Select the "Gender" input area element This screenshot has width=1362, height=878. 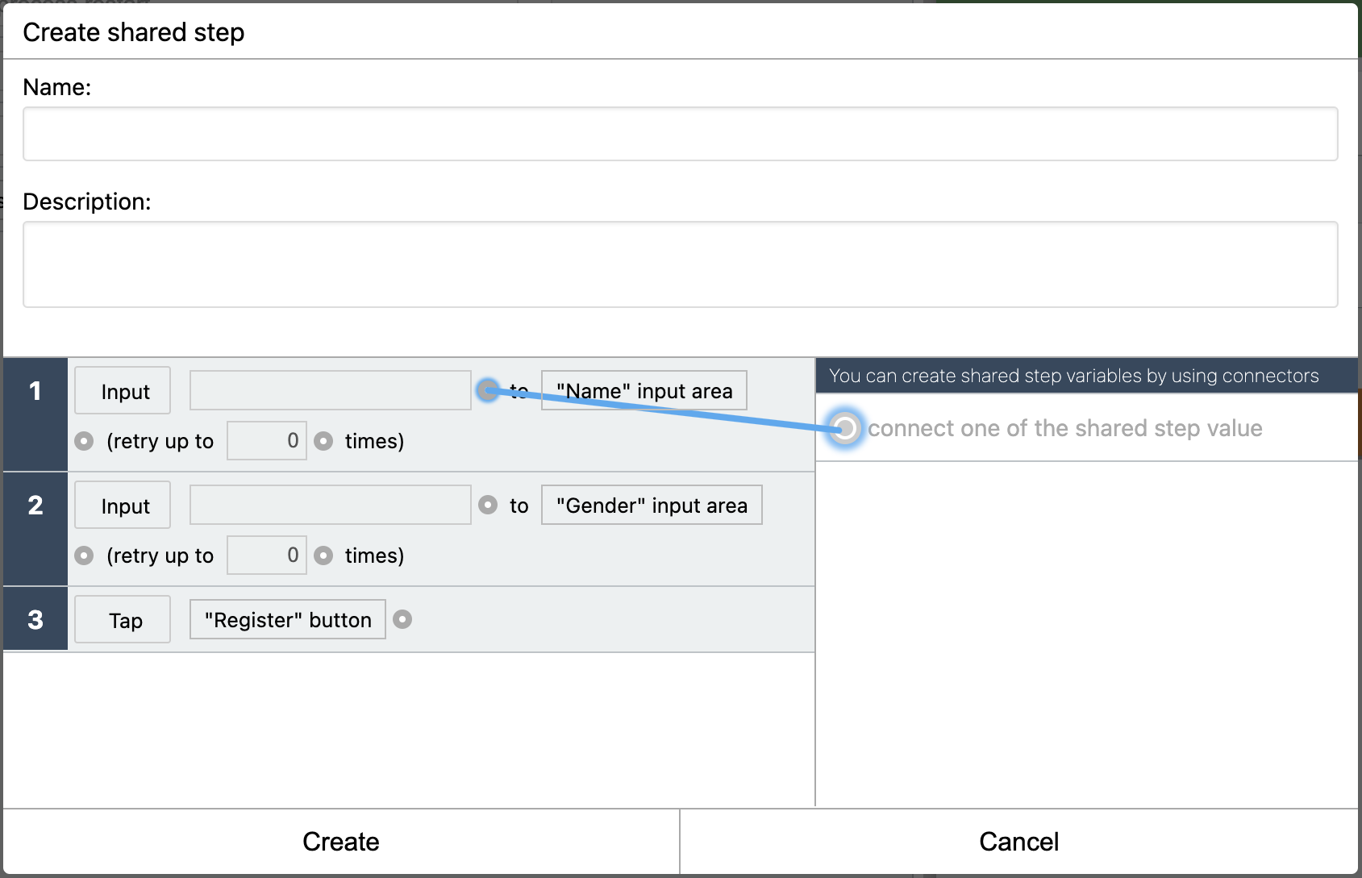coord(652,505)
